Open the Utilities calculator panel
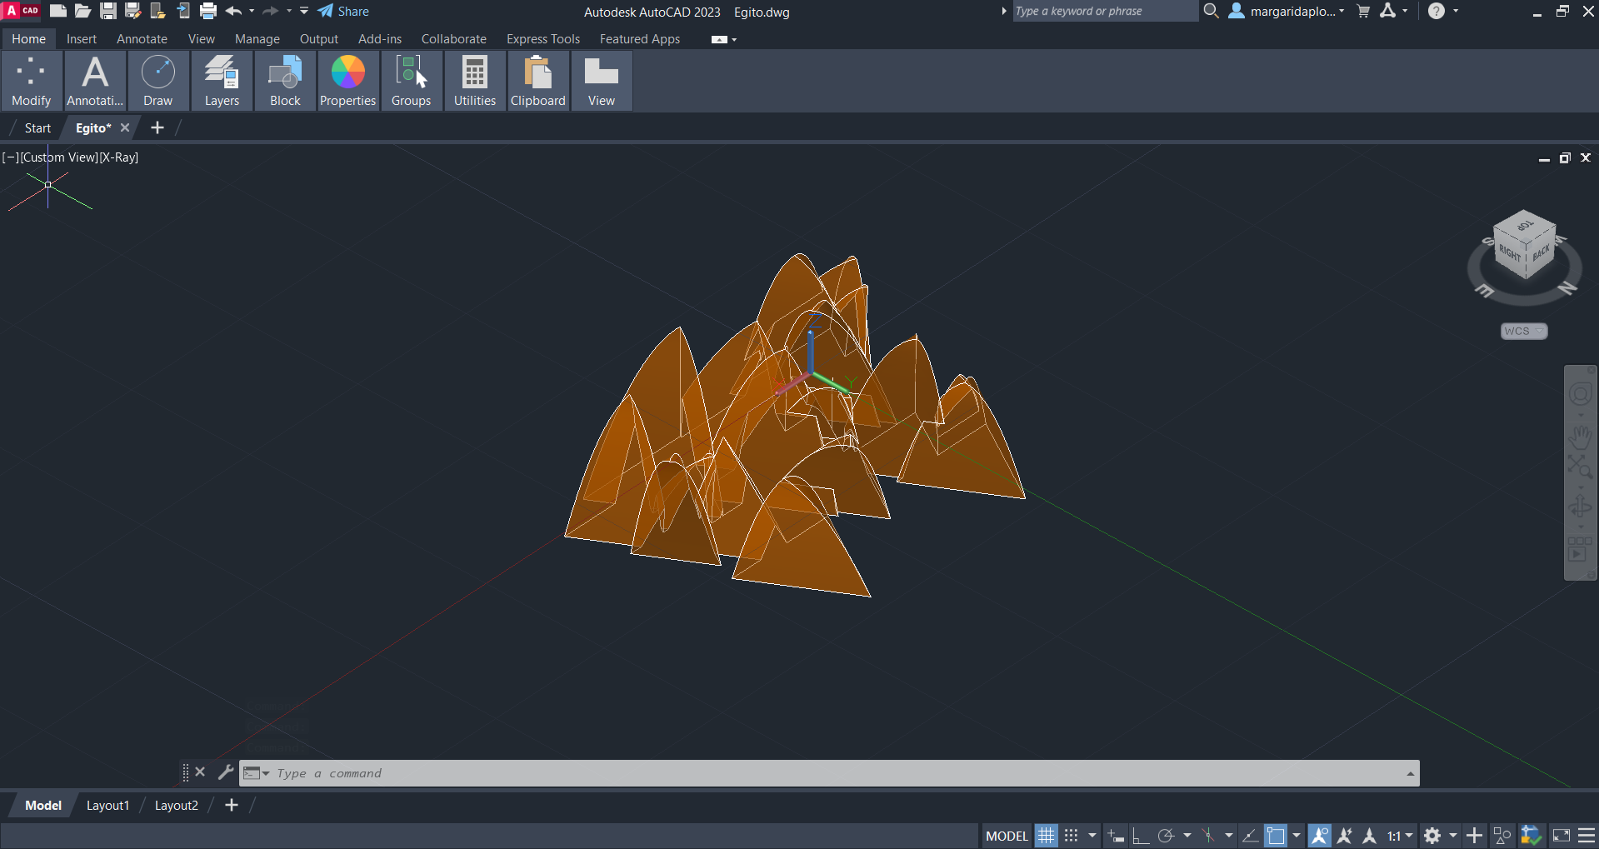 point(474,81)
